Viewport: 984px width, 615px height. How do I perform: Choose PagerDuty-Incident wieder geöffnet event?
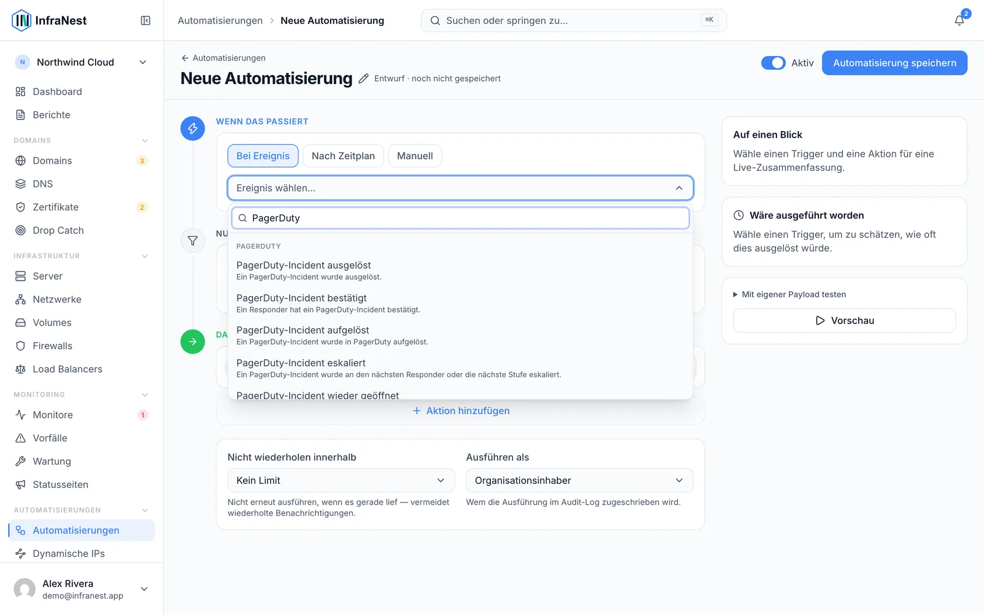point(460,394)
